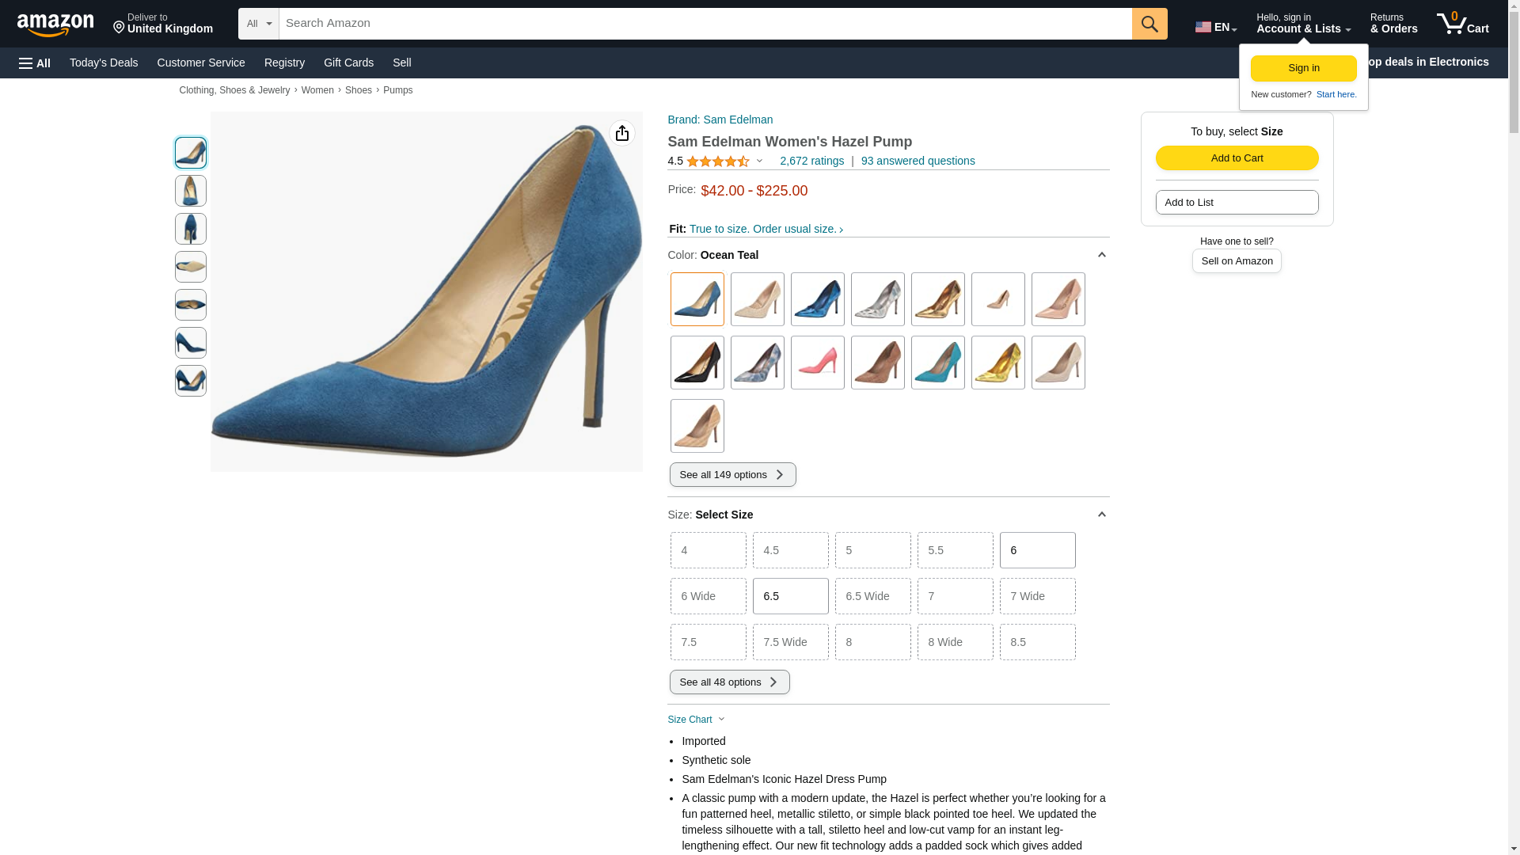This screenshot has width=1520, height=855.
Task: Select size 6
Action: click(x=1037, y=550)
